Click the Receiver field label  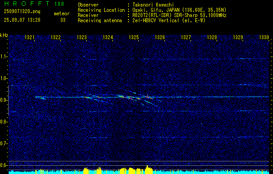click(88, 15)
